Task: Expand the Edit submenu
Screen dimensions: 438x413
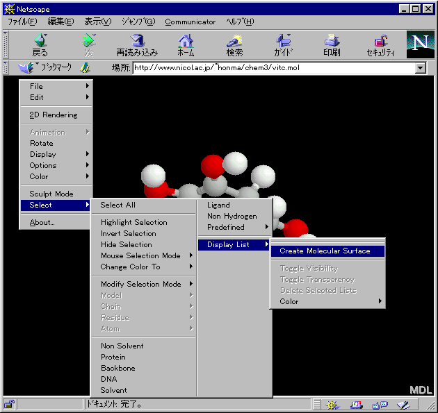Action: [56, 97]
